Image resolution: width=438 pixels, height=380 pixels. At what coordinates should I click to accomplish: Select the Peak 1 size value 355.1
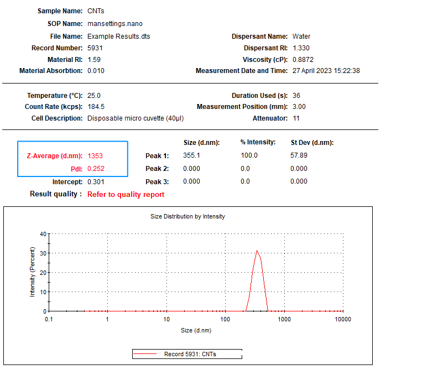point(191,155)
